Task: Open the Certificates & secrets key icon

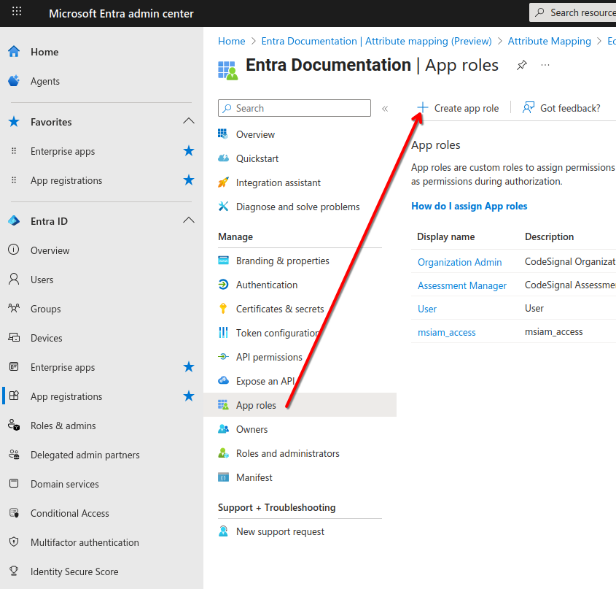Action: 223,309
